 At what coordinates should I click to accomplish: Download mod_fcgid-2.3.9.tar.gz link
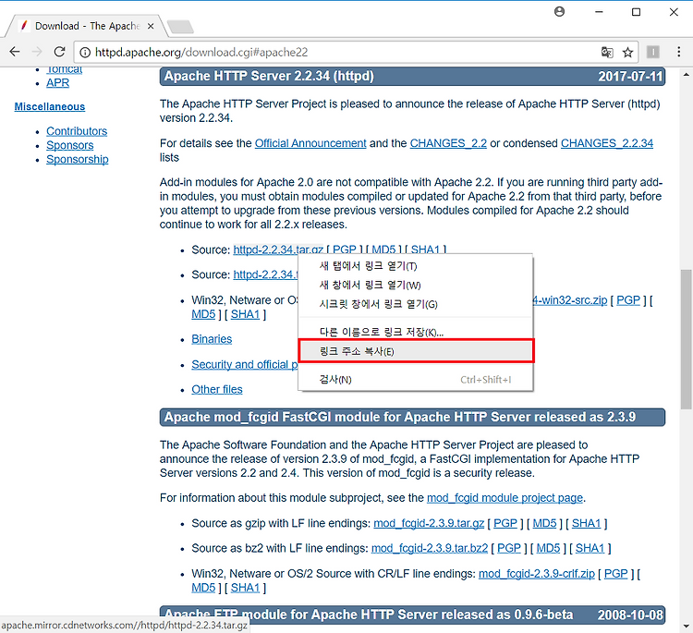point(429,523)
